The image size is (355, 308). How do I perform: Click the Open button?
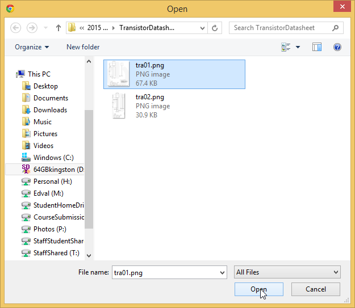point(259,289)
